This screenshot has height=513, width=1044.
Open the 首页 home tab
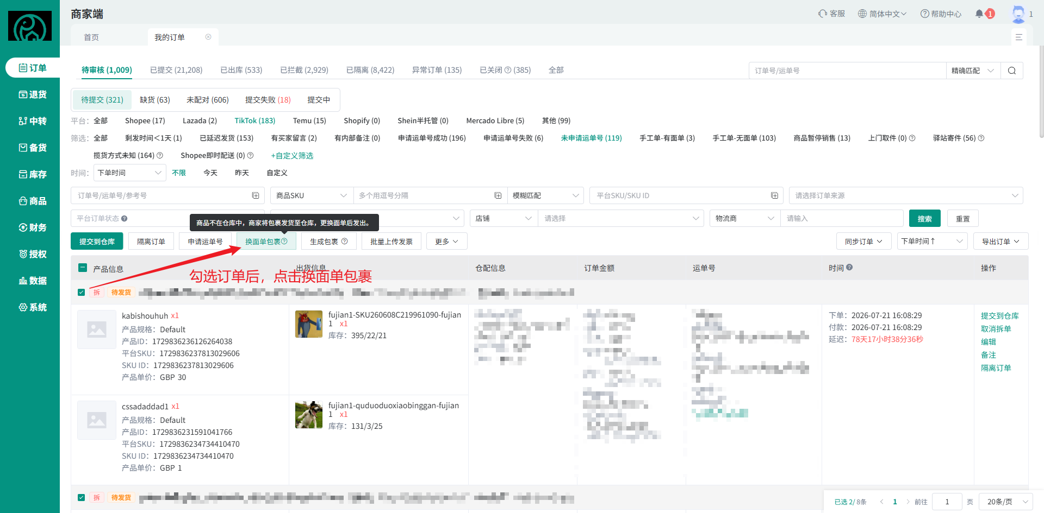click(x=91, y=37)
